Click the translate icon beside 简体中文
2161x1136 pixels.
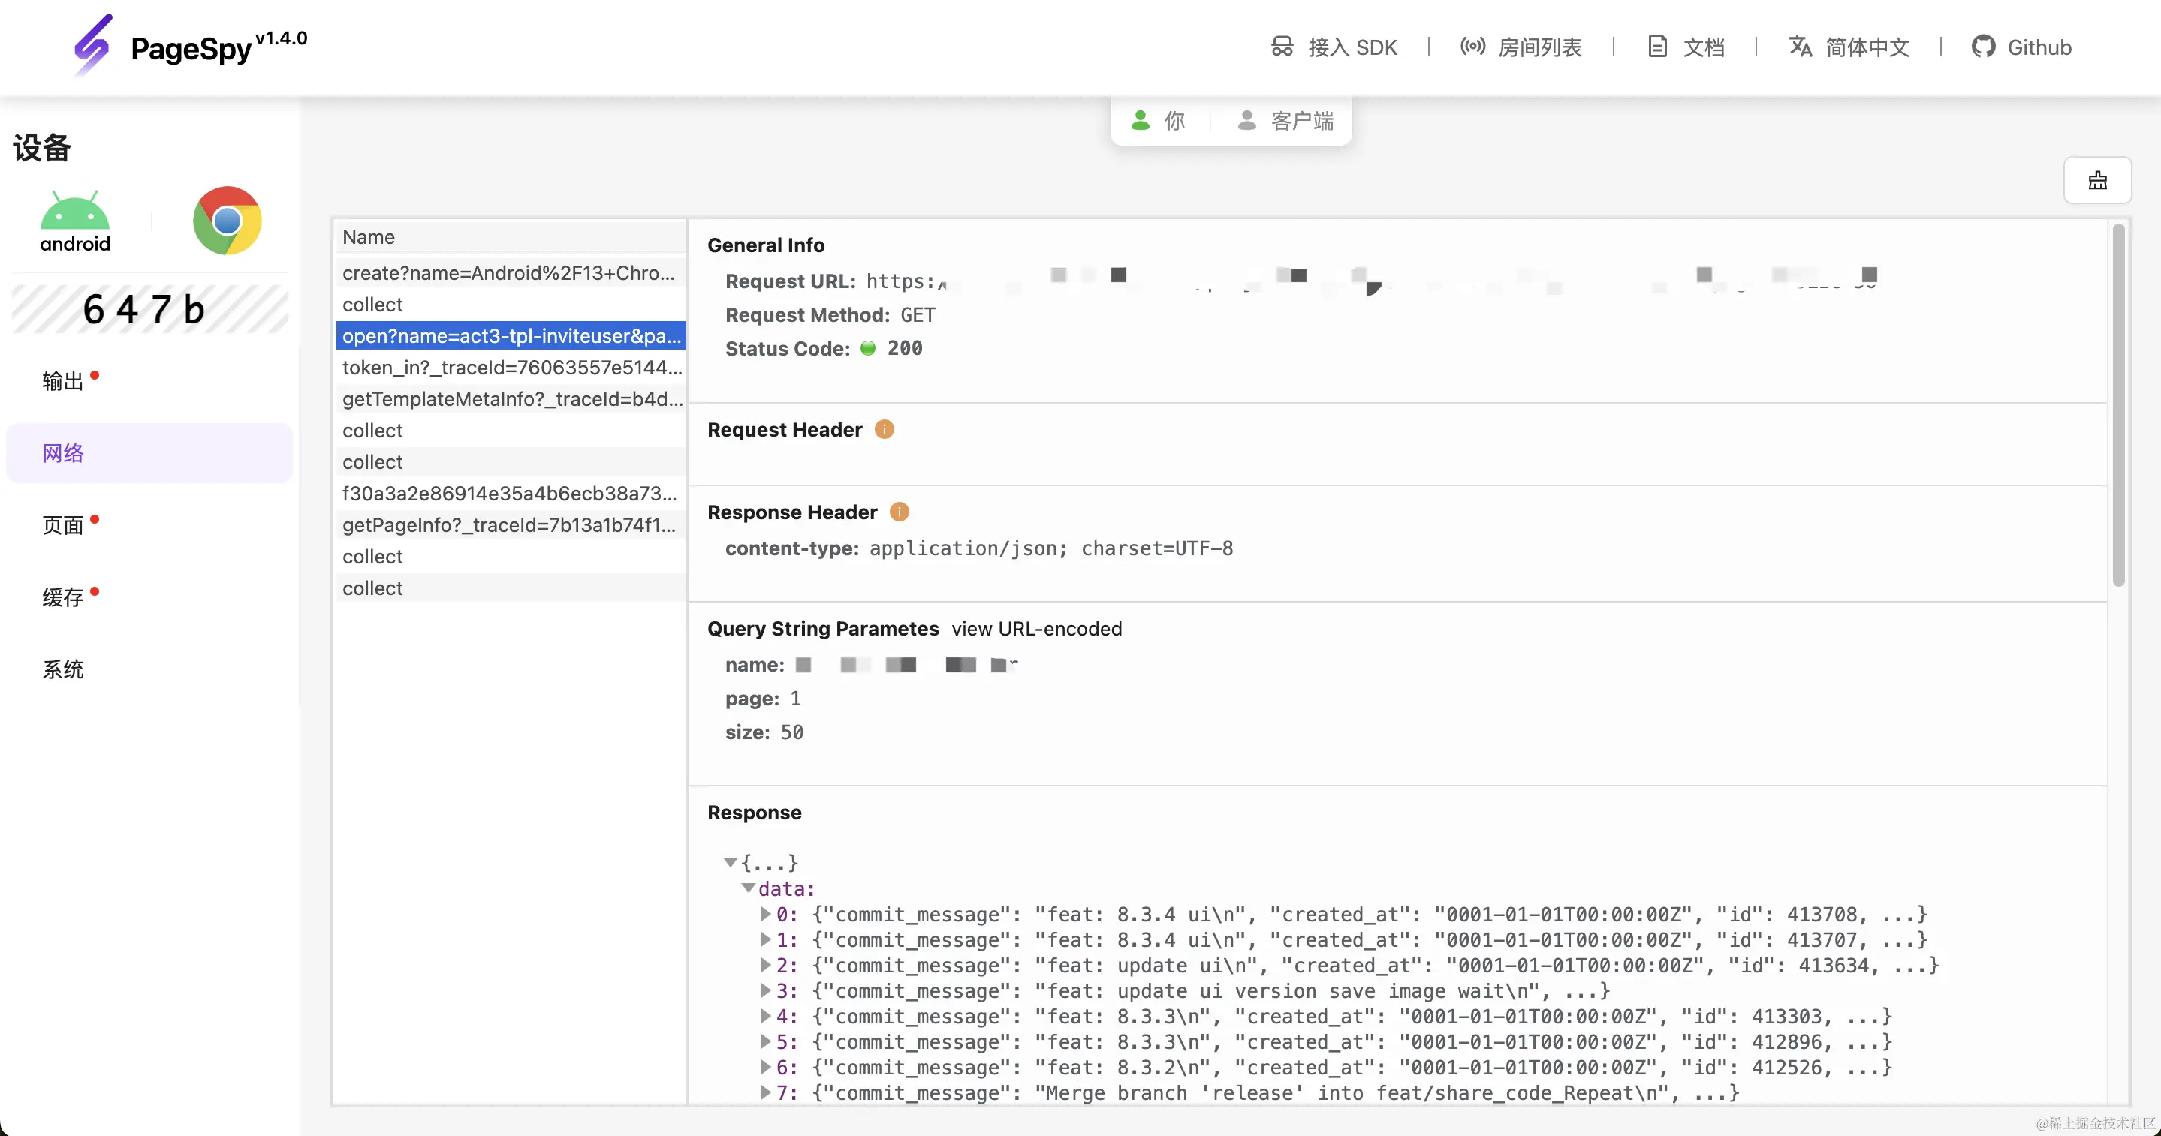[1801, 46]
